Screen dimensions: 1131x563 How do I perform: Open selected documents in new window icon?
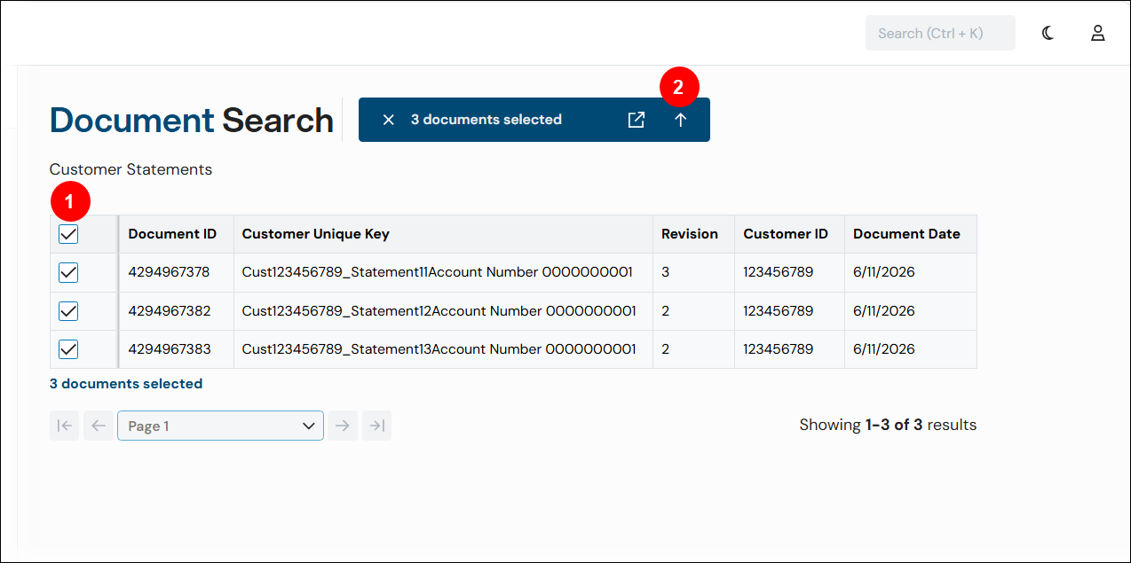click(x=637, y=120)
